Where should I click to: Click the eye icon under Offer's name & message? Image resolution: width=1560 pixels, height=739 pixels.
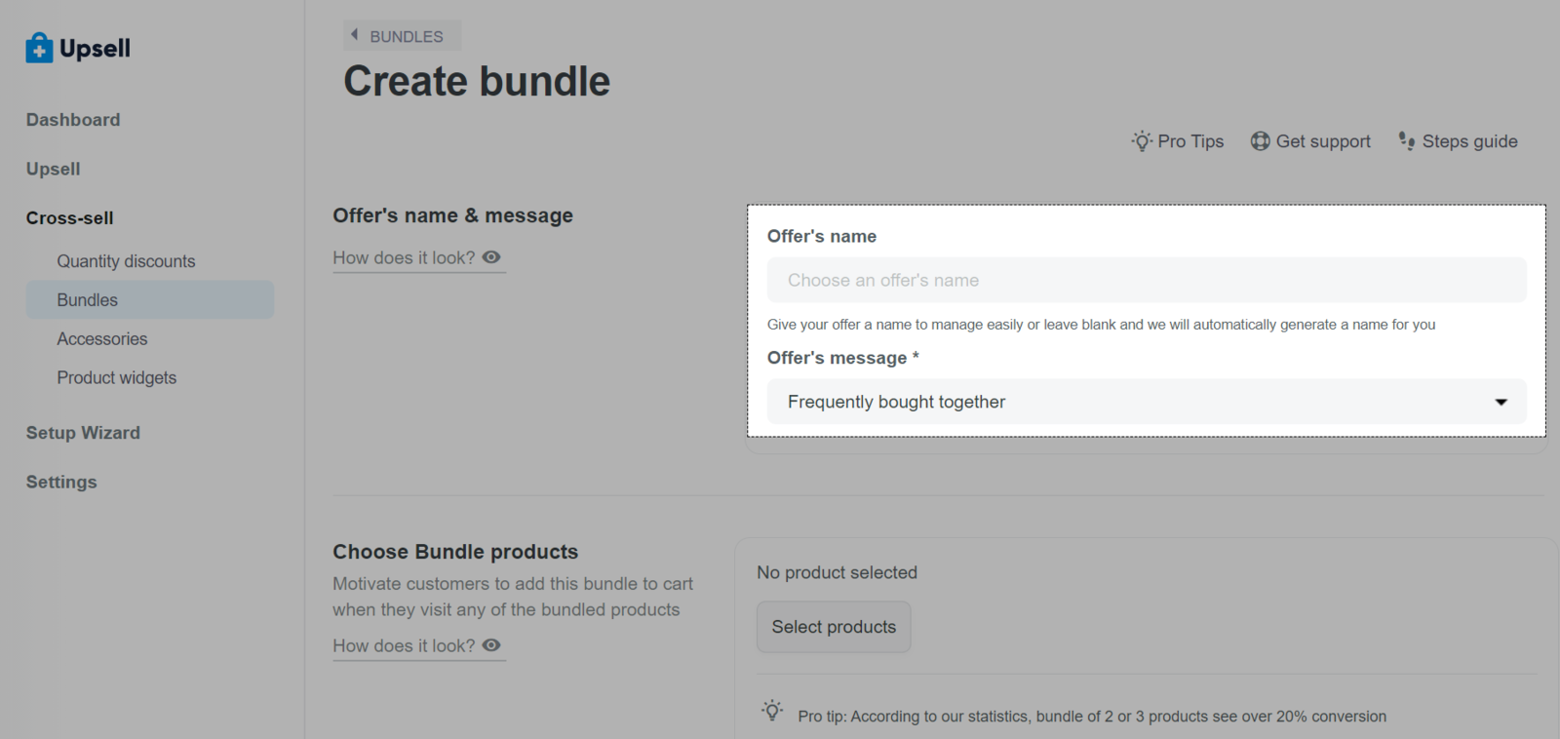coord(491,257)
